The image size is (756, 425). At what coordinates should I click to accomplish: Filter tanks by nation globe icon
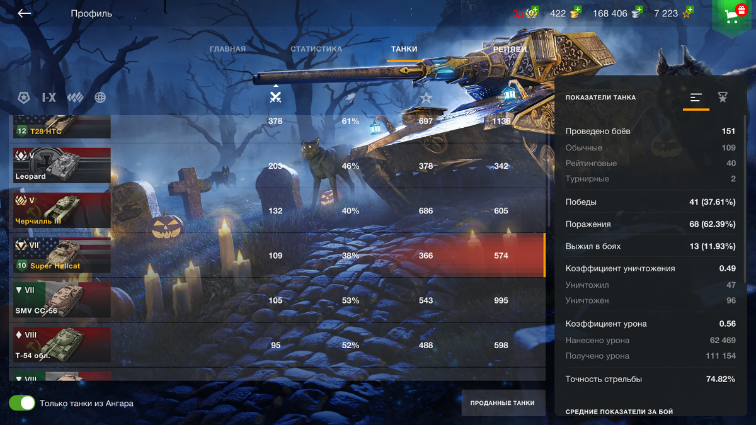click(x=100, y=98)
